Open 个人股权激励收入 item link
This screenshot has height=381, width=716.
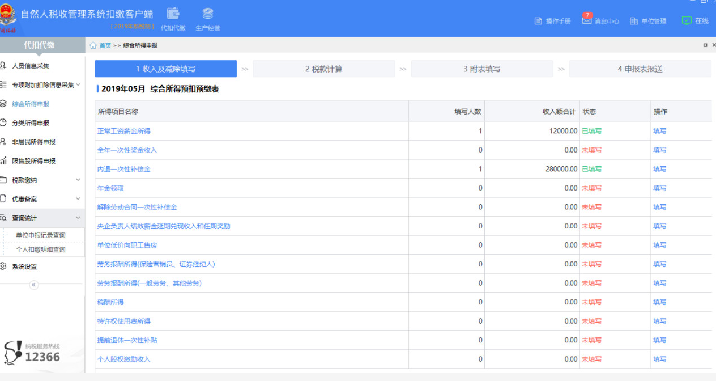tap(123, 359)
